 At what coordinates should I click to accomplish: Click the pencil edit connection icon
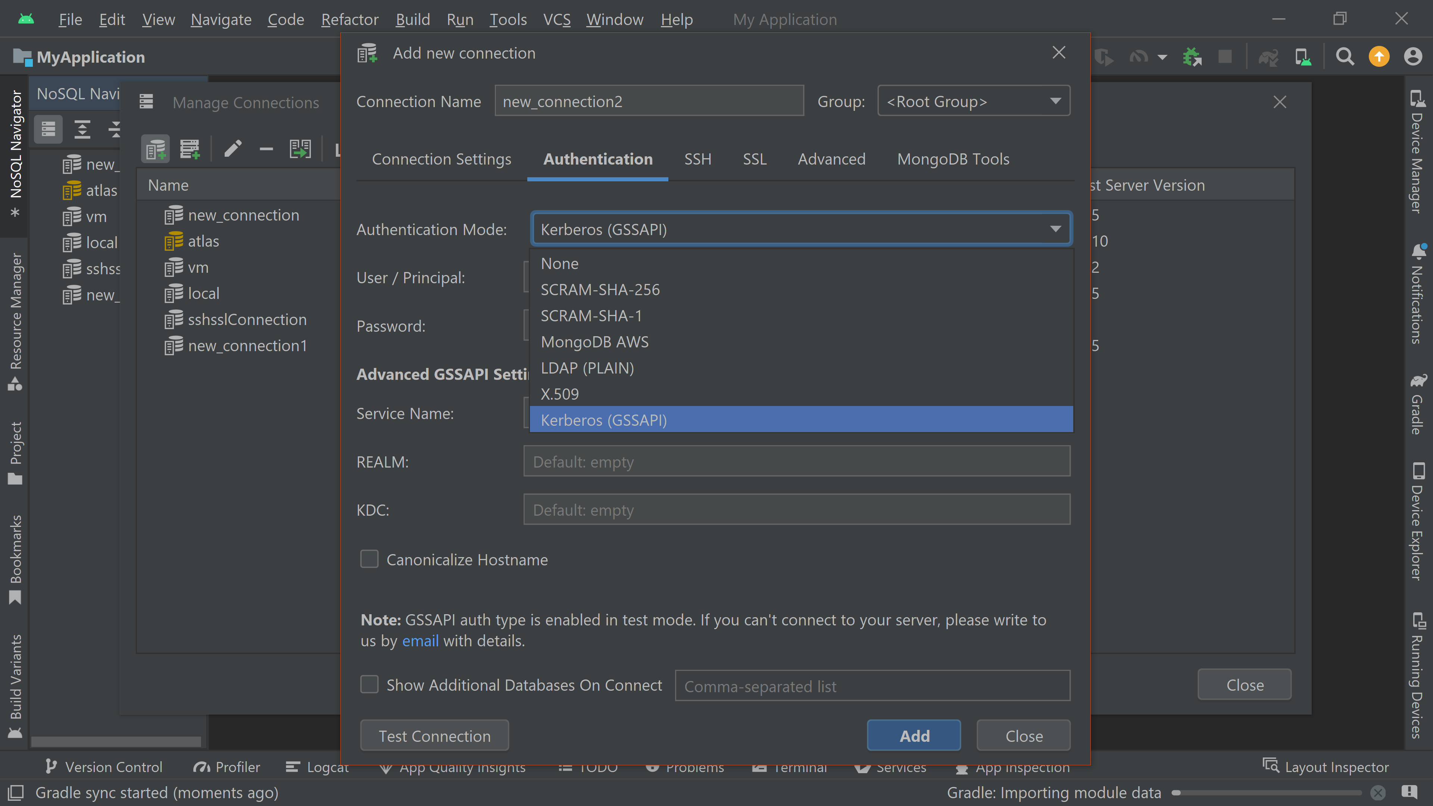[x=232, y=149]
